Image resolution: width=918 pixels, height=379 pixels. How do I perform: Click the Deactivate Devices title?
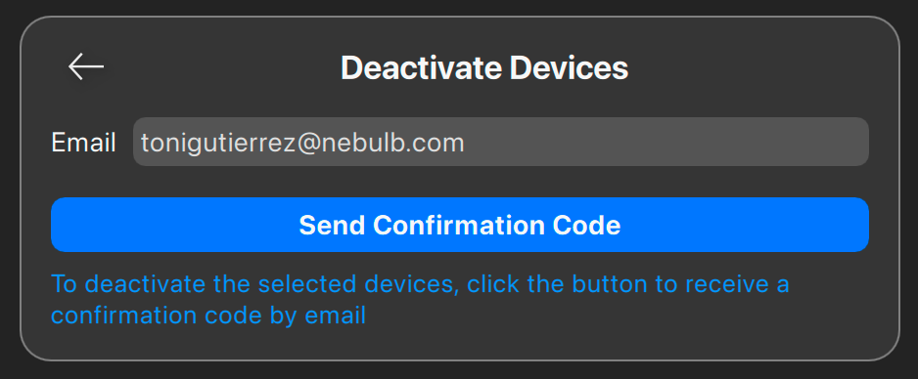coord(484,67)
